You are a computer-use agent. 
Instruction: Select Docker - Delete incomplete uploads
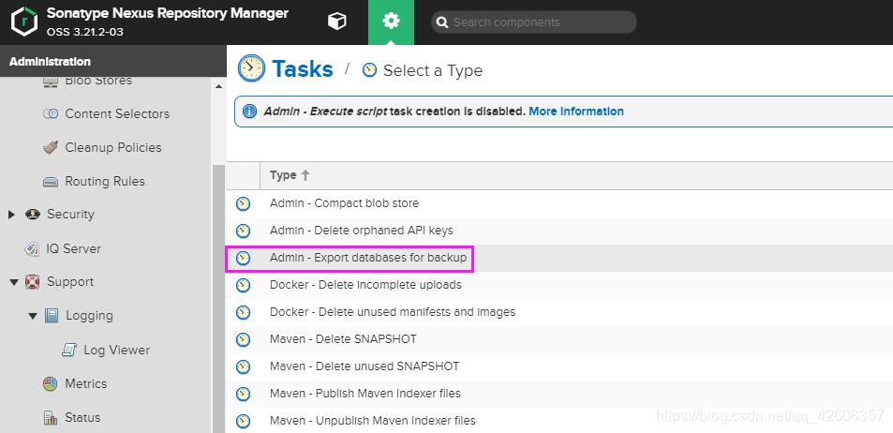coord(365,285)
